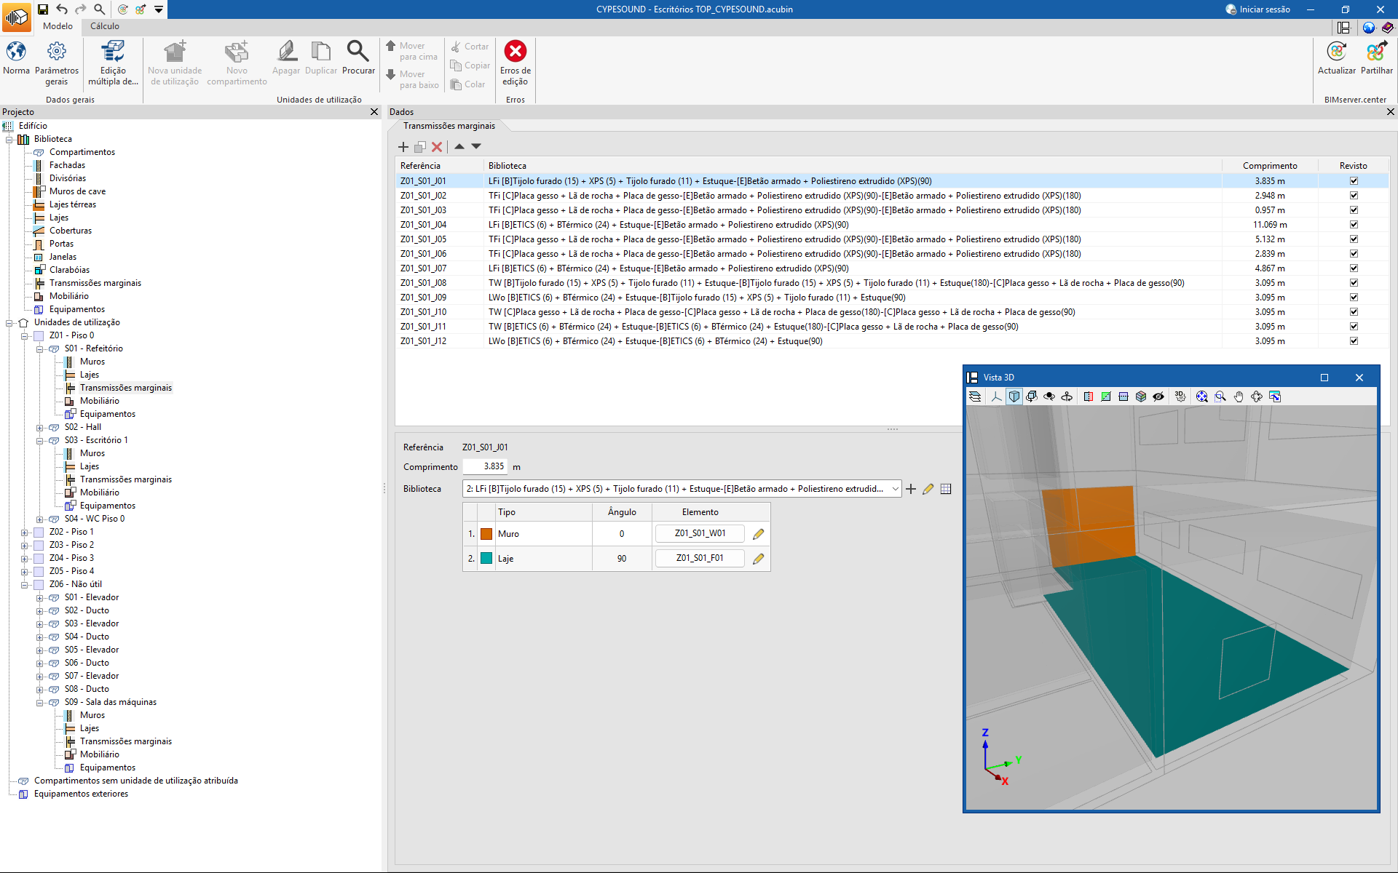Toggle Revisto checkbox for Z01_S01_J04
Image resolution: width=1398 pixels, height=873 pixels.
pyautogui.click(x=1354, y=225)
